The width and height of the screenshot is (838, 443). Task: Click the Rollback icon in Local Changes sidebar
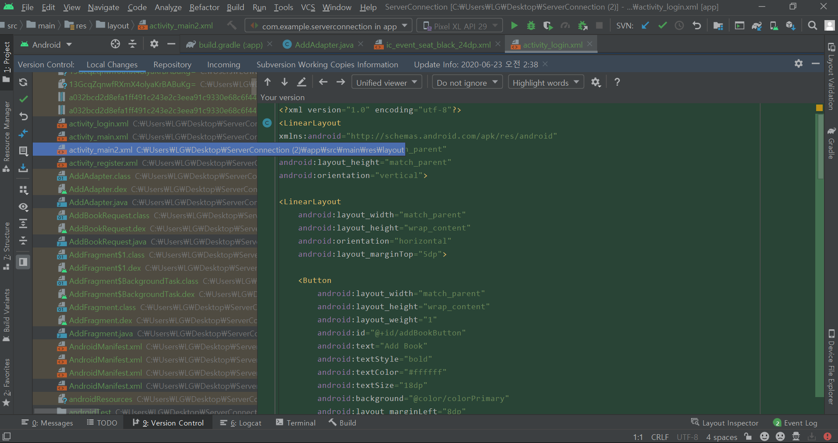(23, 116)
